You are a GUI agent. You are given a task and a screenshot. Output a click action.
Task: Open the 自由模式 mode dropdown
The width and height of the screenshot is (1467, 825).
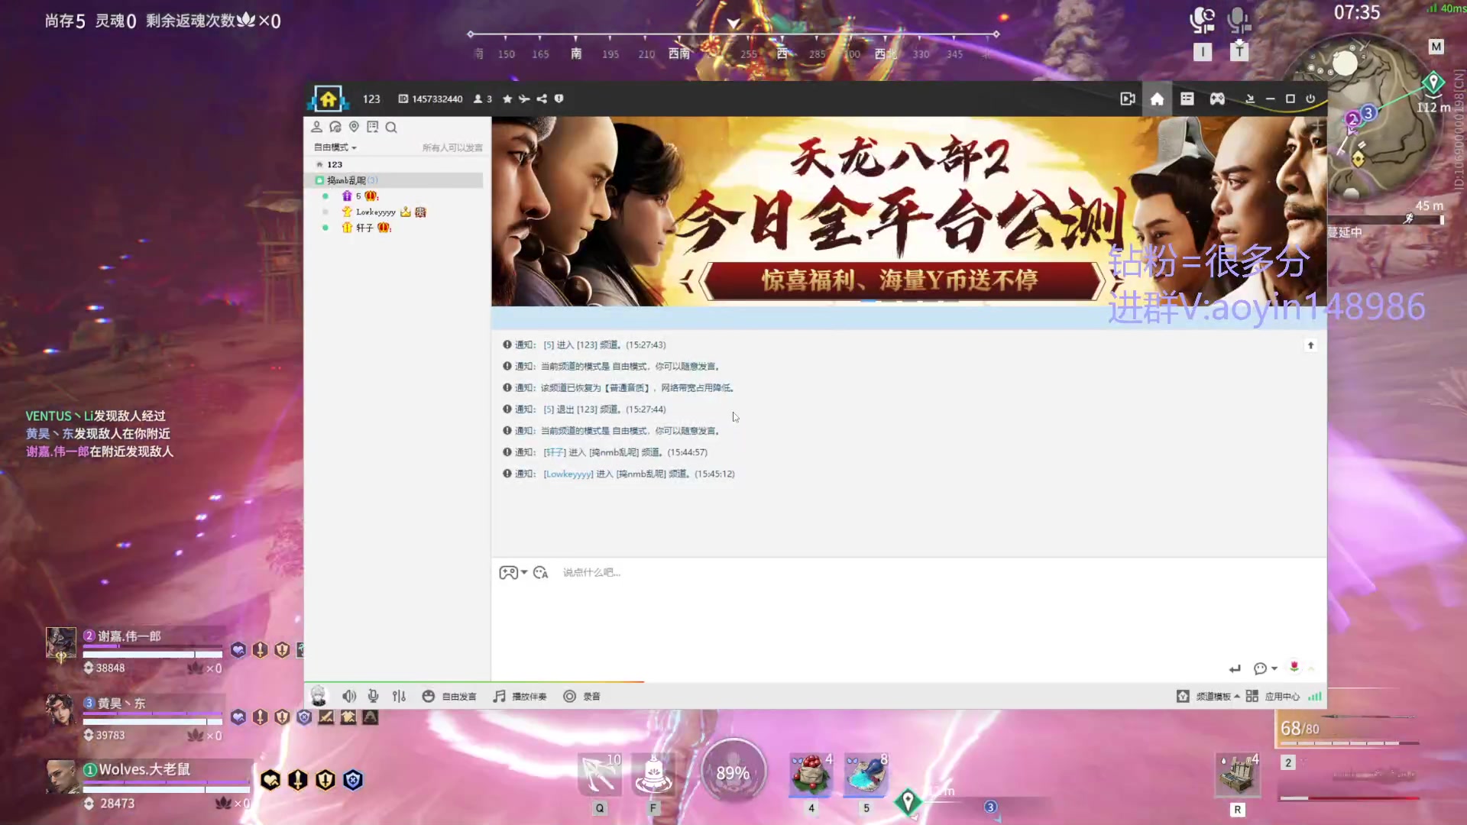(335, 147)
